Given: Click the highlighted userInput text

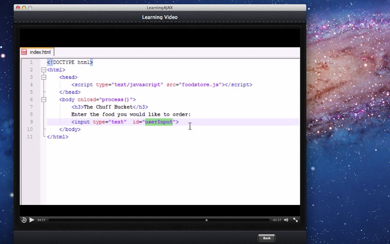Looking at the screenshot, I should tap(159, 122).
